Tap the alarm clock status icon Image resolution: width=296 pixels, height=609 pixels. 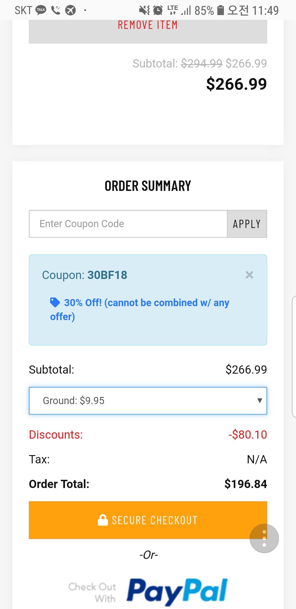[158, 10]
